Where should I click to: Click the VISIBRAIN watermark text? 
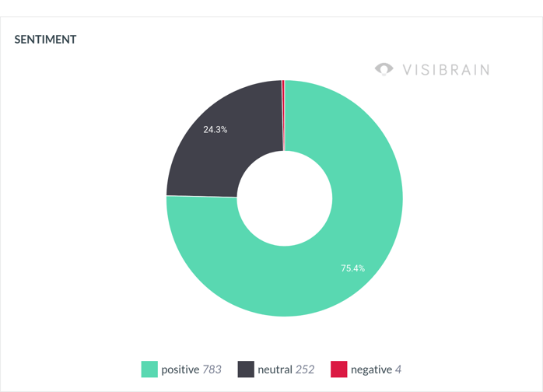pos(446,70)
